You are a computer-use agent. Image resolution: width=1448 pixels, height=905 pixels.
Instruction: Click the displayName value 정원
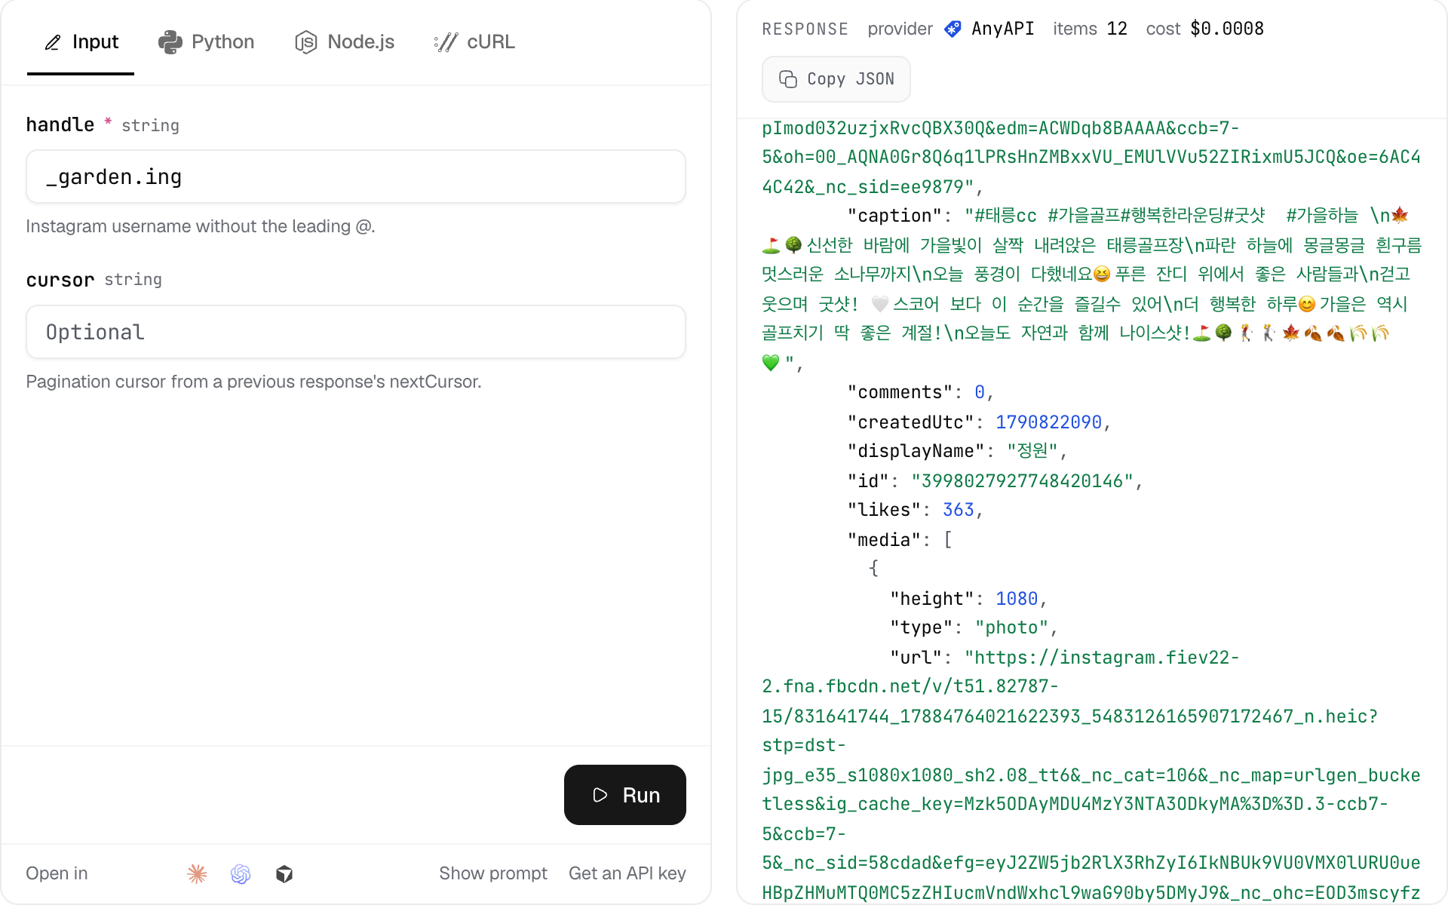(x=1032, y=451)
